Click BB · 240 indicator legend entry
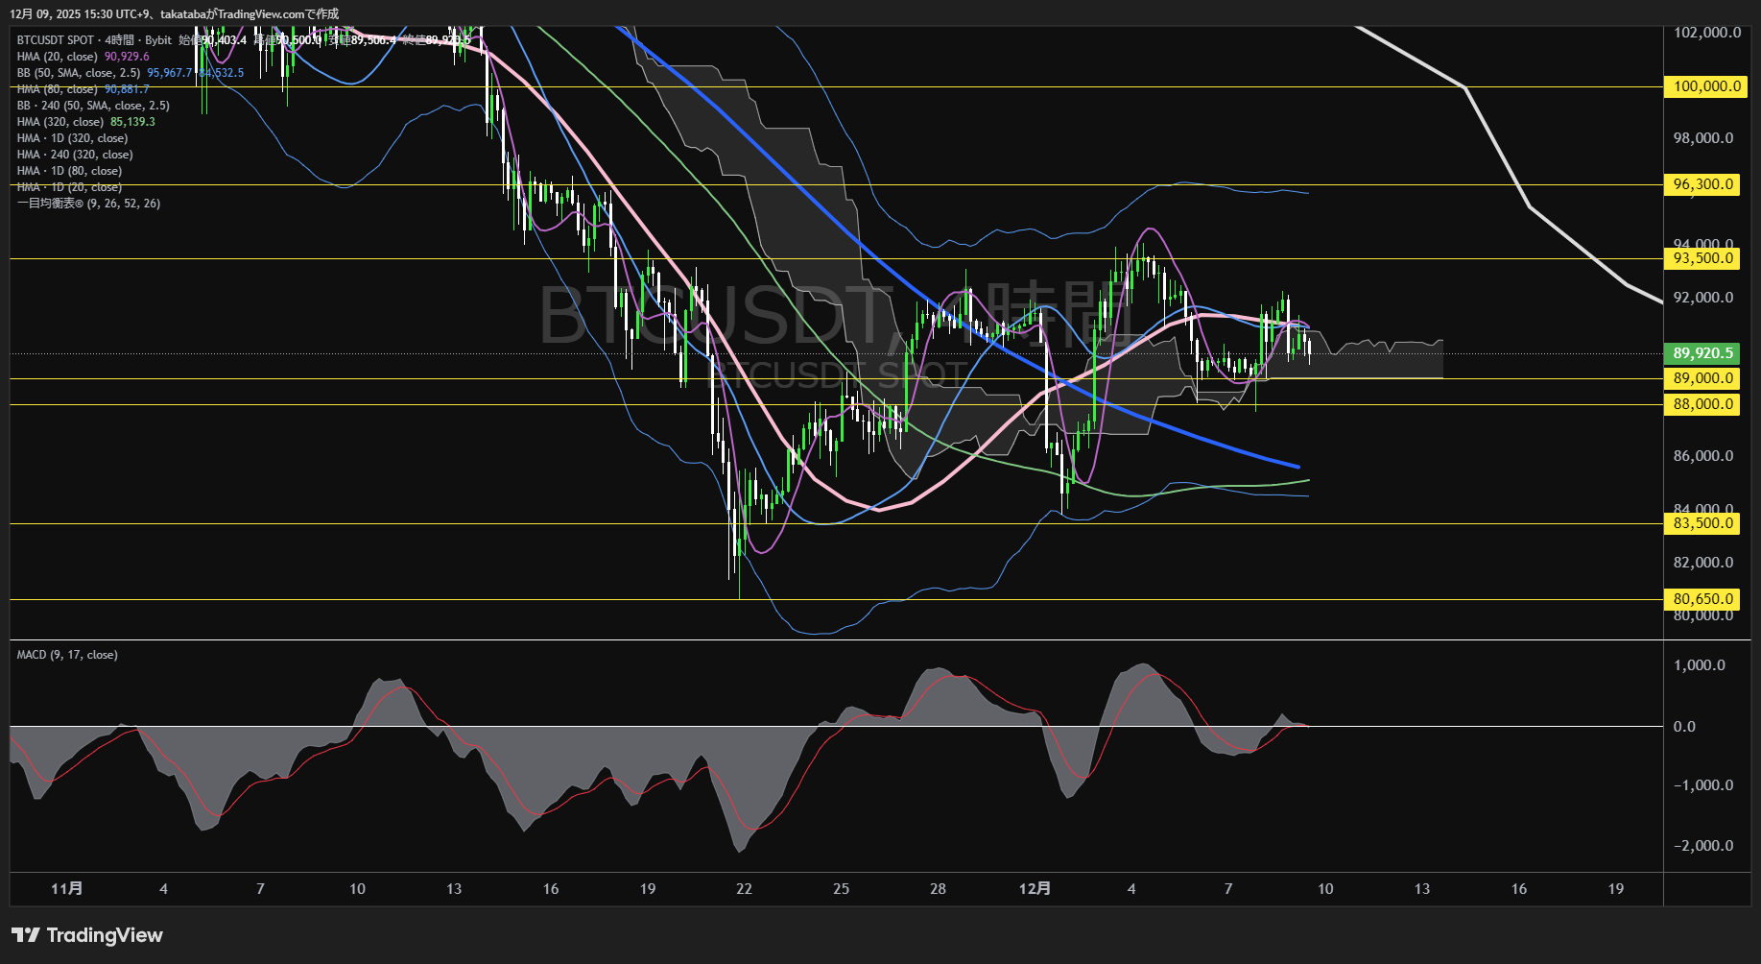1761x964 pixels. tap(93, 106)
